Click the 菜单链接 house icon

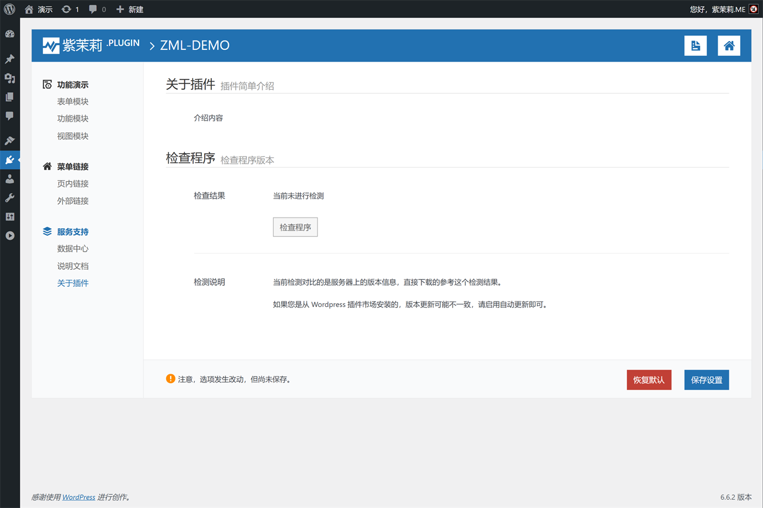click(47, 167)
